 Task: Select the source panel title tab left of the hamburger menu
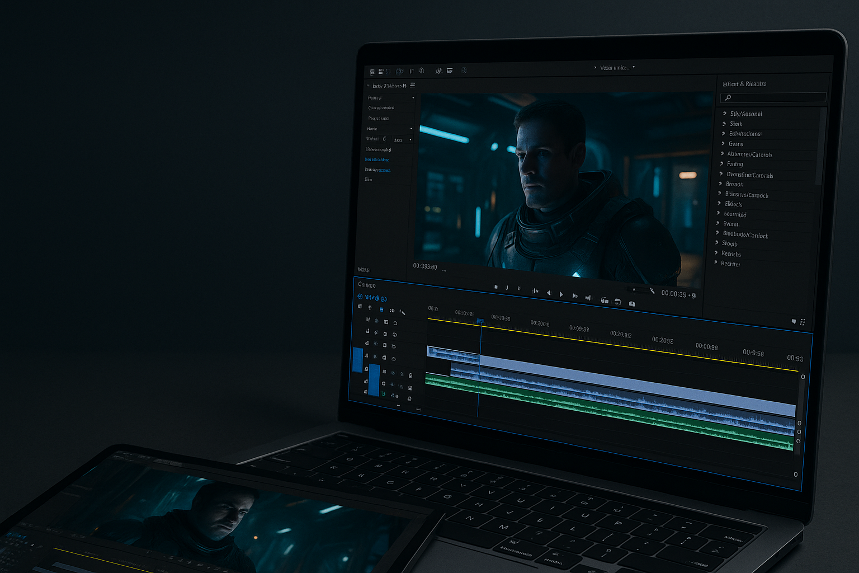point(389,86)
